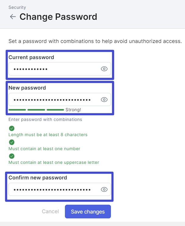The height and width of the screenshot is (226, 185).
Task: Click the green check icon above the number requirement
Action: 12,142
